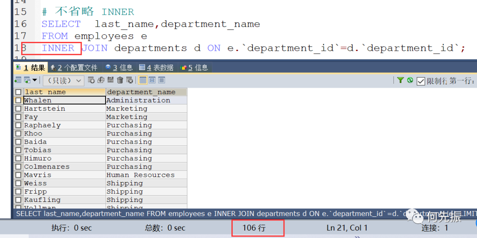This screenshot has width=477, height=238.
Task: Select the Kaufling cell
Action: click(x=64, y=200)
